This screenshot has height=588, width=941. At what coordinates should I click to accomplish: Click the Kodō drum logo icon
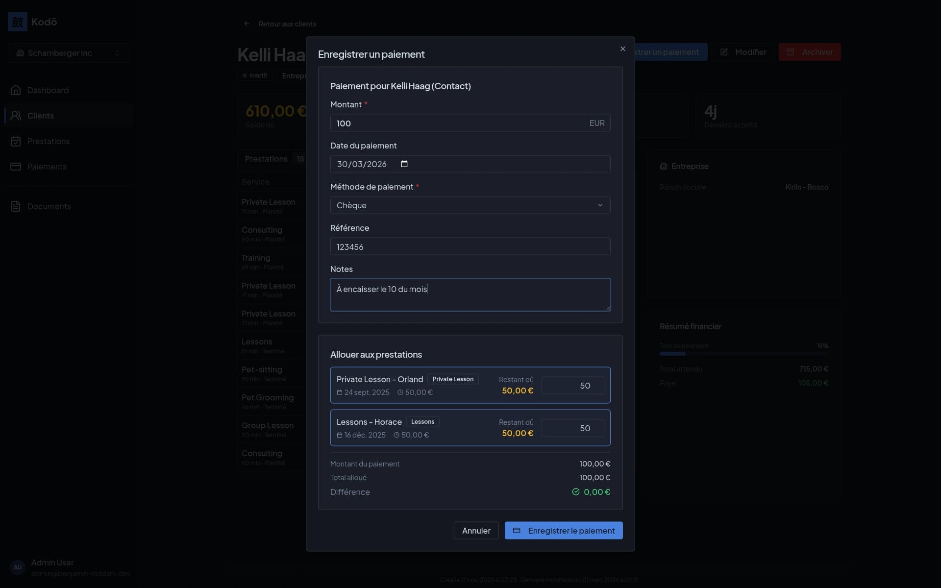click(18, 22)
